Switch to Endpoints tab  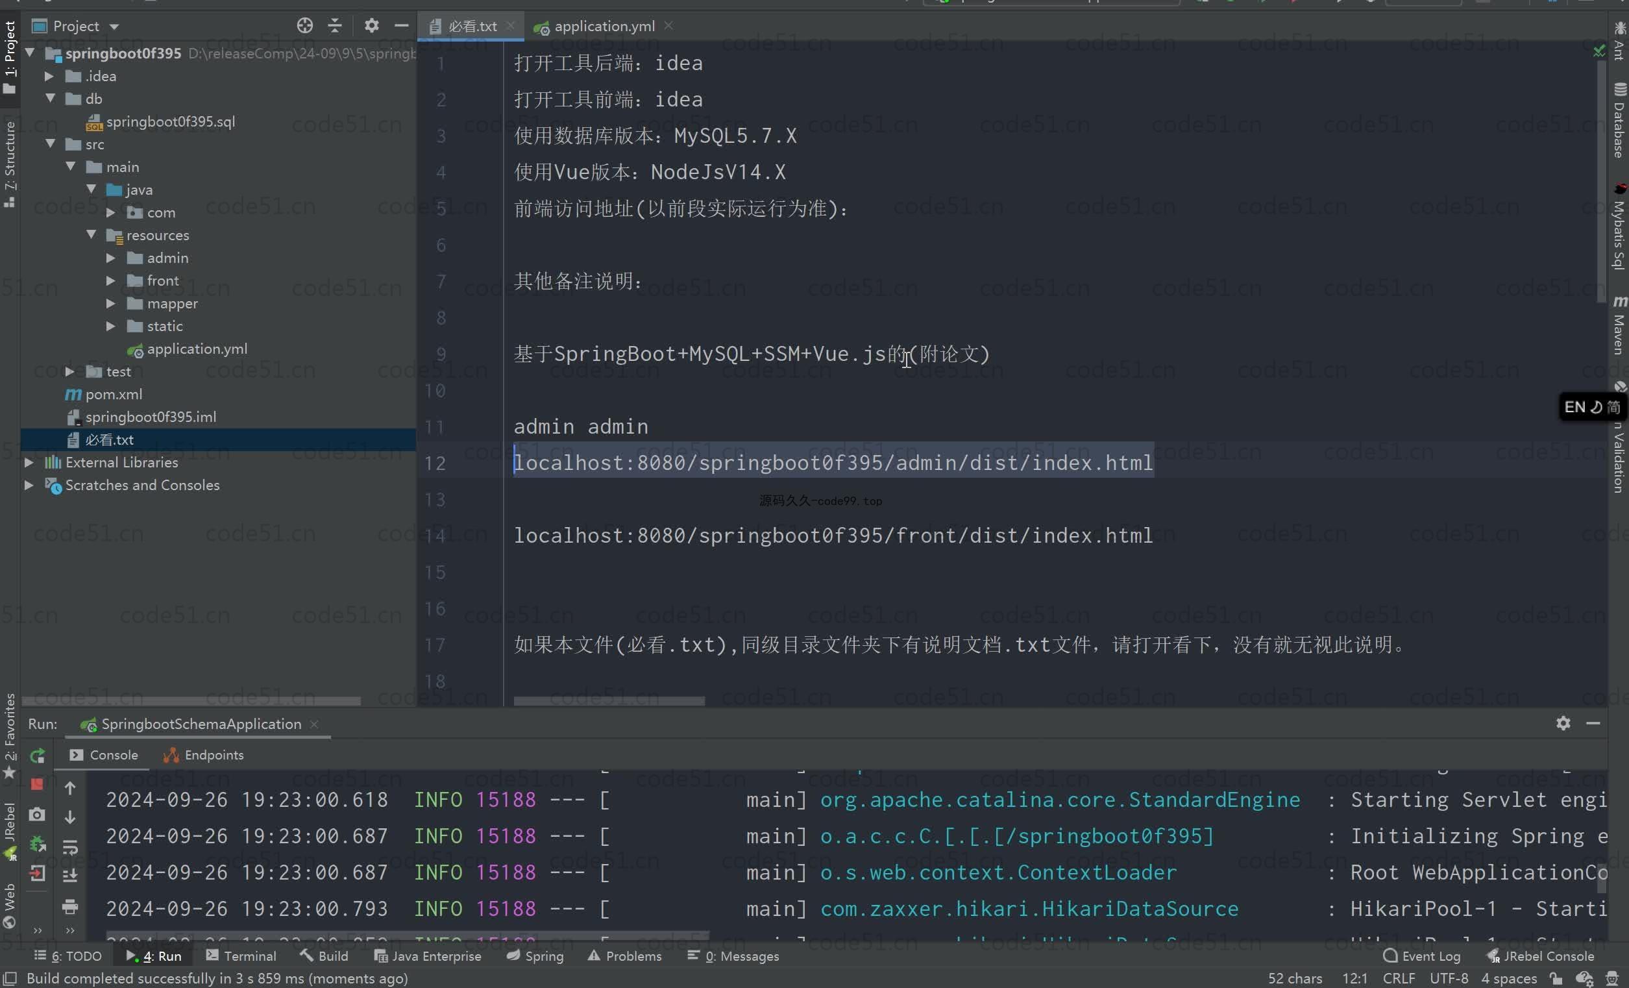[x=204, y=754]
